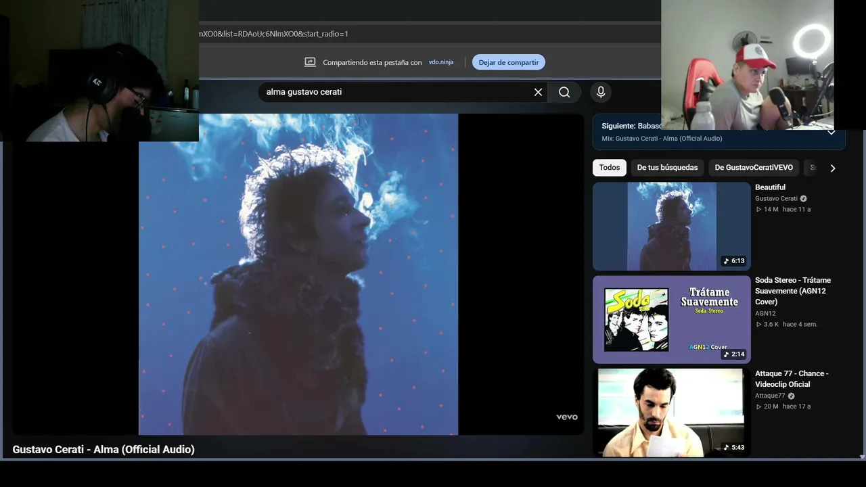Click the 'hace 4 sem.' upload age
This screenshot has height=487, width=866.
pyautogui.click(x=800, y=325)
